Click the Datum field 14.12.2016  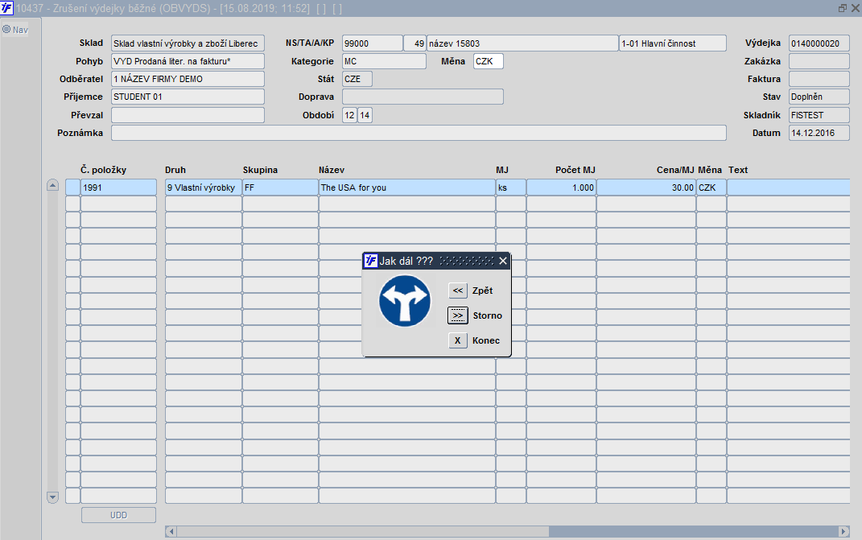click(x=819, y=133)
